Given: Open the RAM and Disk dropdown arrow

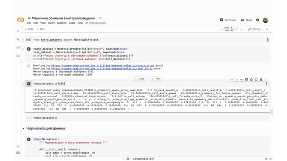Looking at the screenshot, I should pos(241,29).
